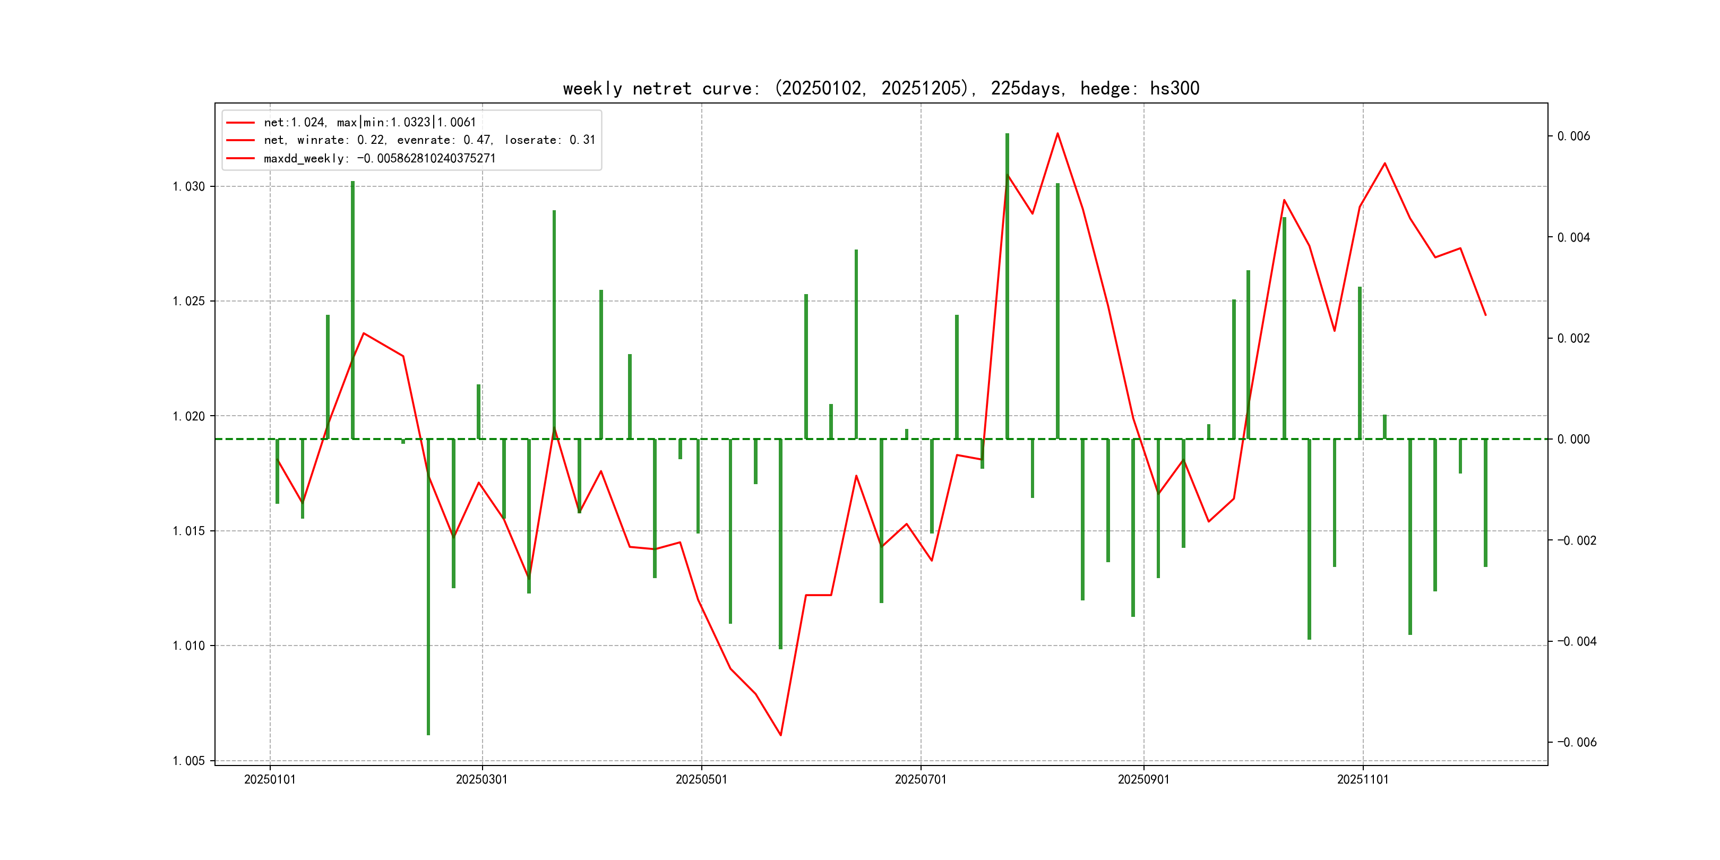Select the legend entry showing net:1.024

click(x=369, y=122)
